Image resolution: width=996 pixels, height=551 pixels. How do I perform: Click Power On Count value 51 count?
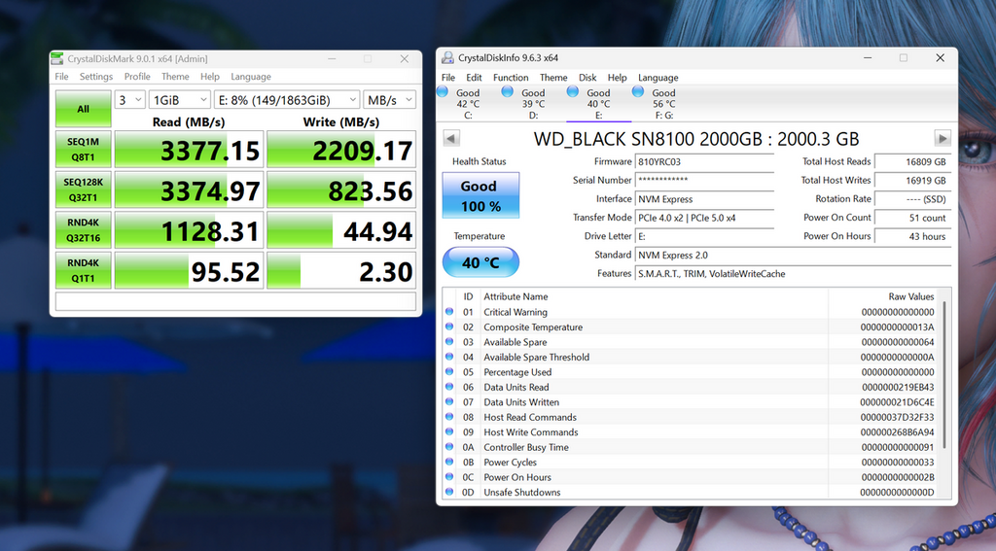tap(912, 218)
